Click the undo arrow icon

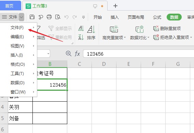pyautogui.click(x=67, y=17)
